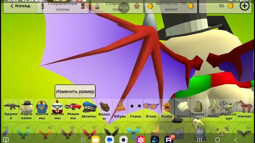
Task: Open Сохраненные скины list
Action: (63, 6)
